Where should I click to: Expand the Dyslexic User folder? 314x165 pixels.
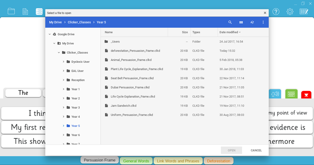click(x=63, y=62)
